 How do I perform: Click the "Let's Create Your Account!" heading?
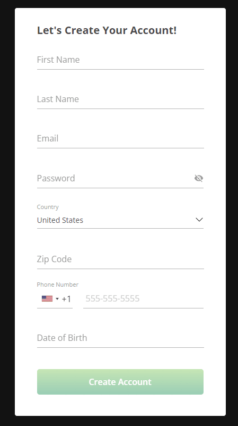coord(107,30)
